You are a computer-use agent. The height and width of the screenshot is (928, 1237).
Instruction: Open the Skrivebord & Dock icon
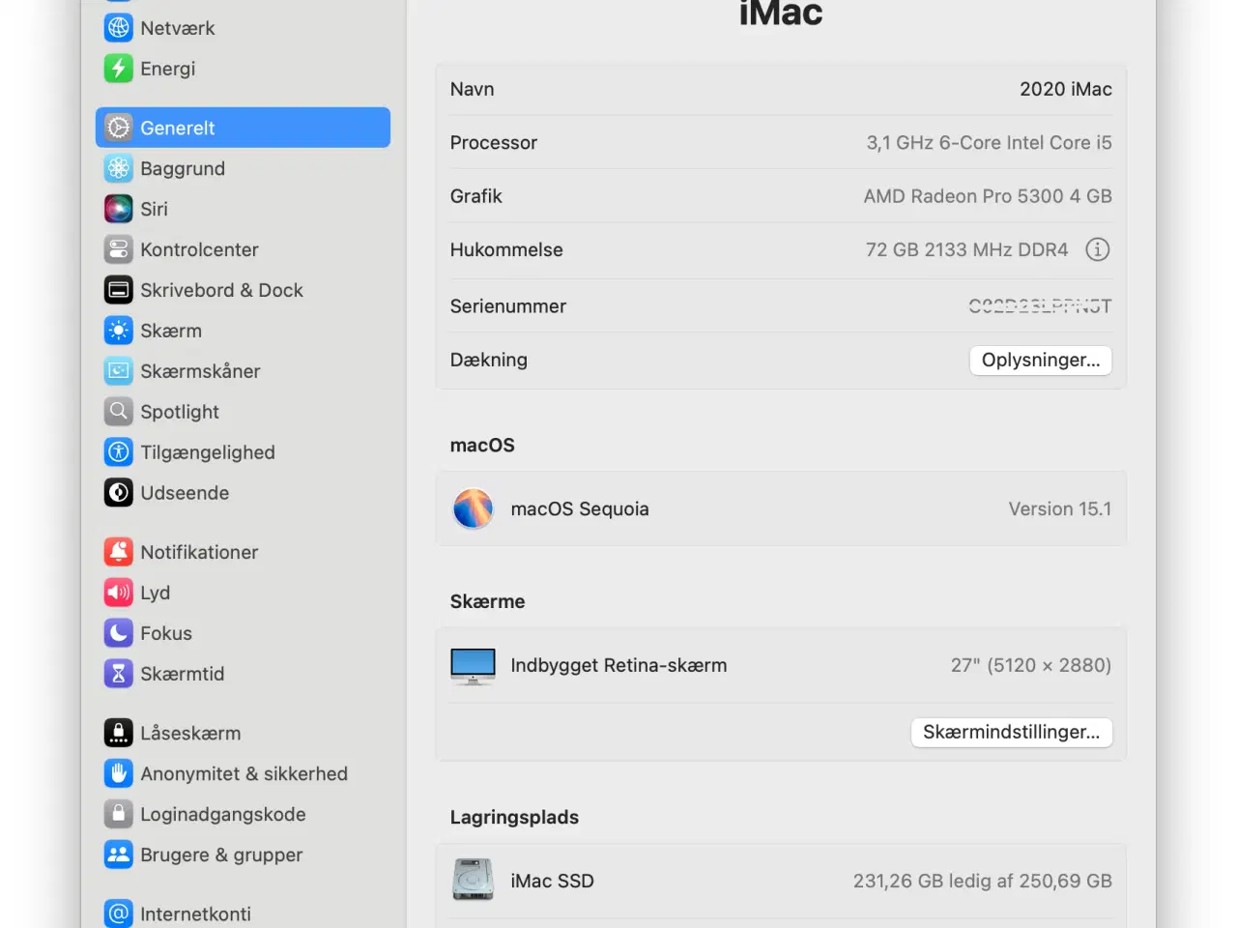coord(118,290)
